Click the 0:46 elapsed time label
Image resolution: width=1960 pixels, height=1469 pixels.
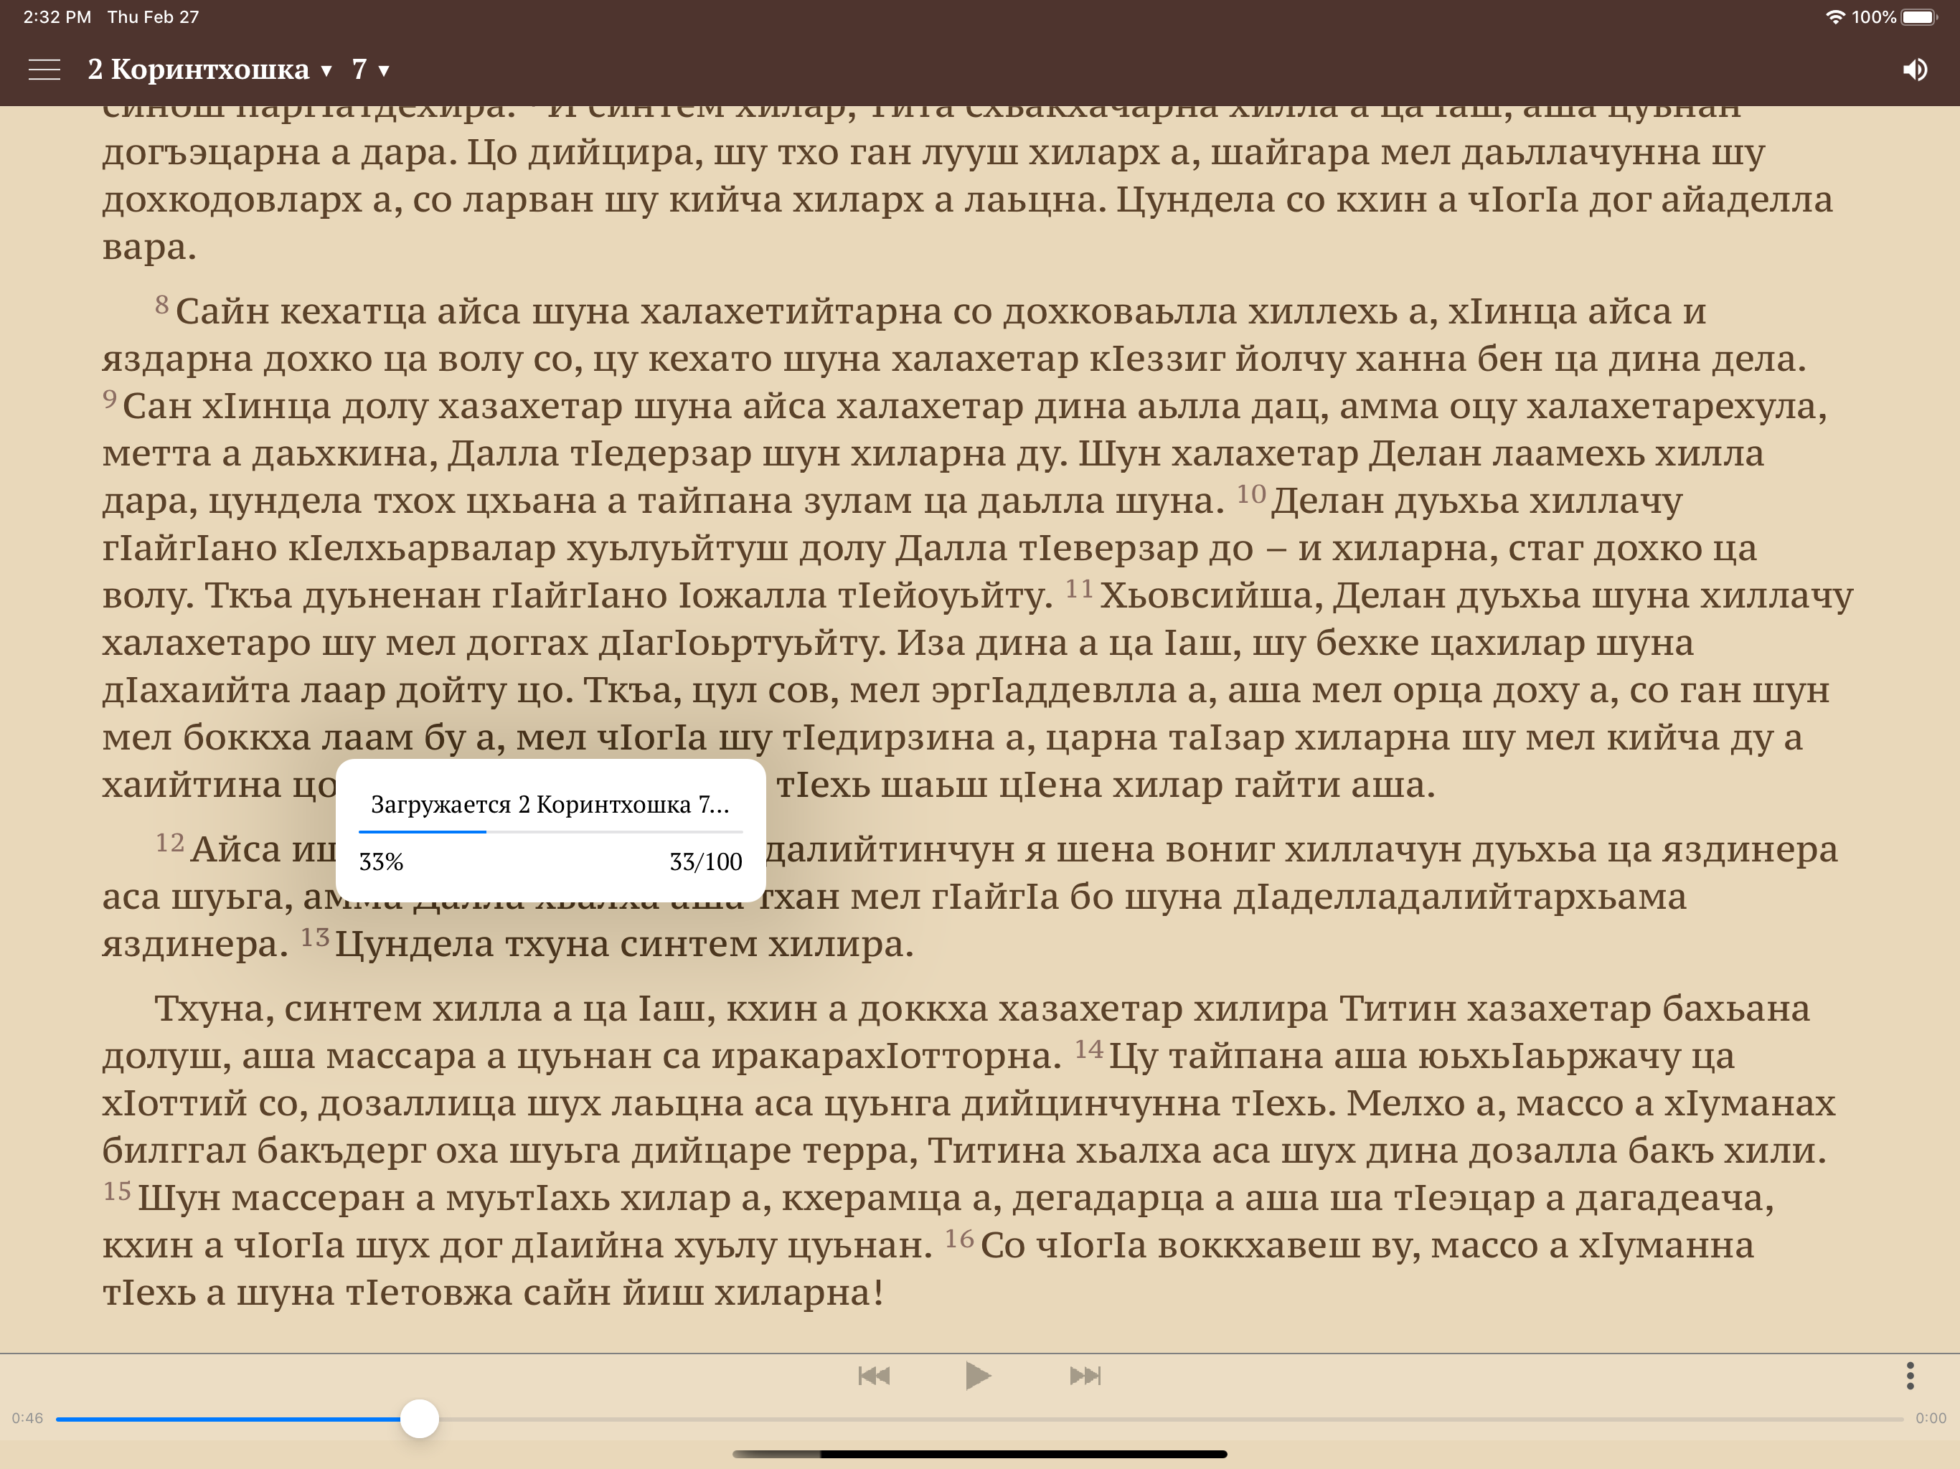[27, 1417]
